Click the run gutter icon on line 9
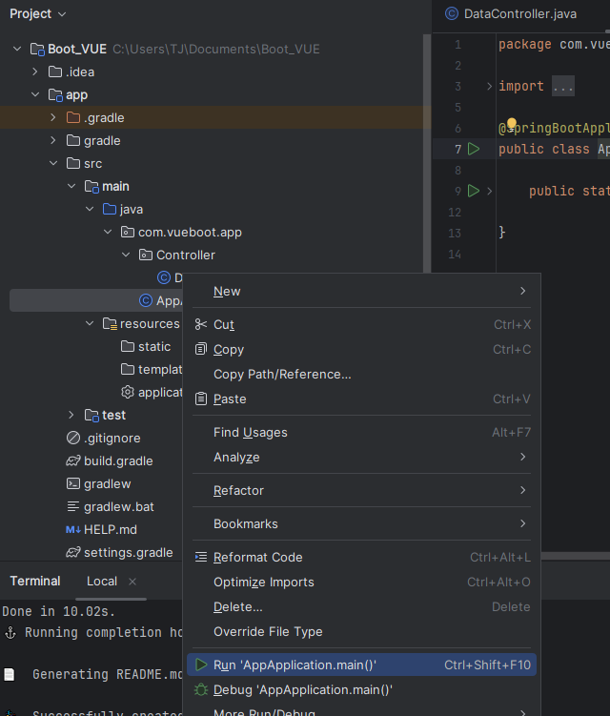This screenshot has width=610, height=716. [474, 191]
